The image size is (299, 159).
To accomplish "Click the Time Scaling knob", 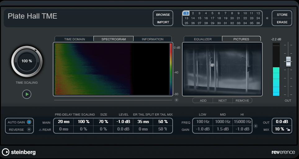I will 27,61.
